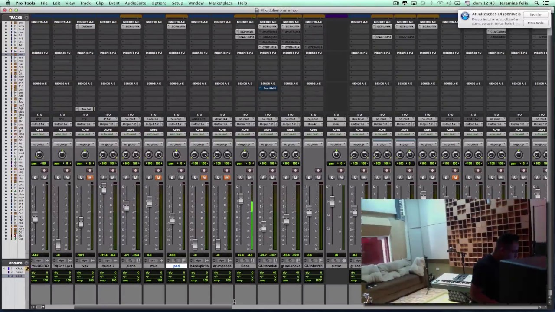Click the AirPlay display icon in menu bar
Screen dimensions: 555x312
(414, 3)
